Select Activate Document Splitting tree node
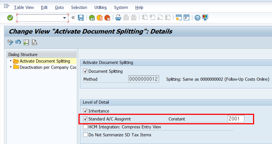Image resolution: width=272 pixels, height=144 pixels. pos(45,61)
